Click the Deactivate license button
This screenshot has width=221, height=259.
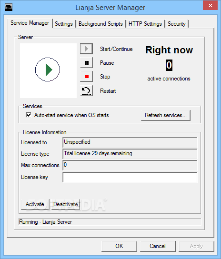pos(66,204)
